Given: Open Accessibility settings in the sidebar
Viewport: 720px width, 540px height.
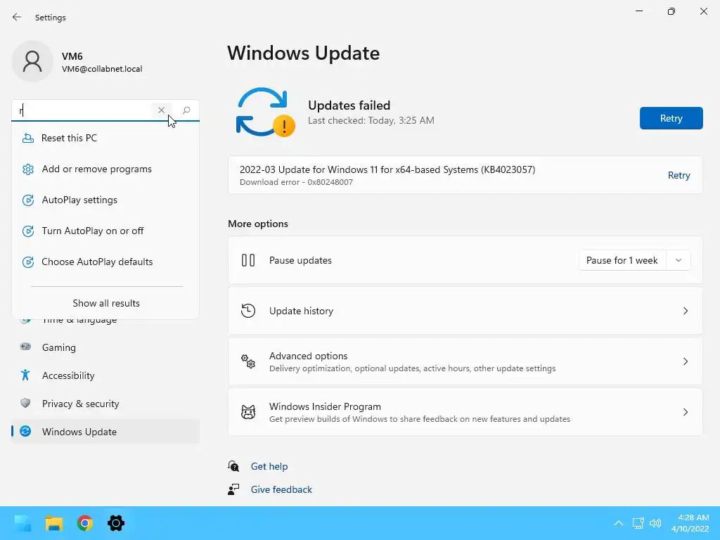Looking at the screenshot, I should [x=105, y=375].
